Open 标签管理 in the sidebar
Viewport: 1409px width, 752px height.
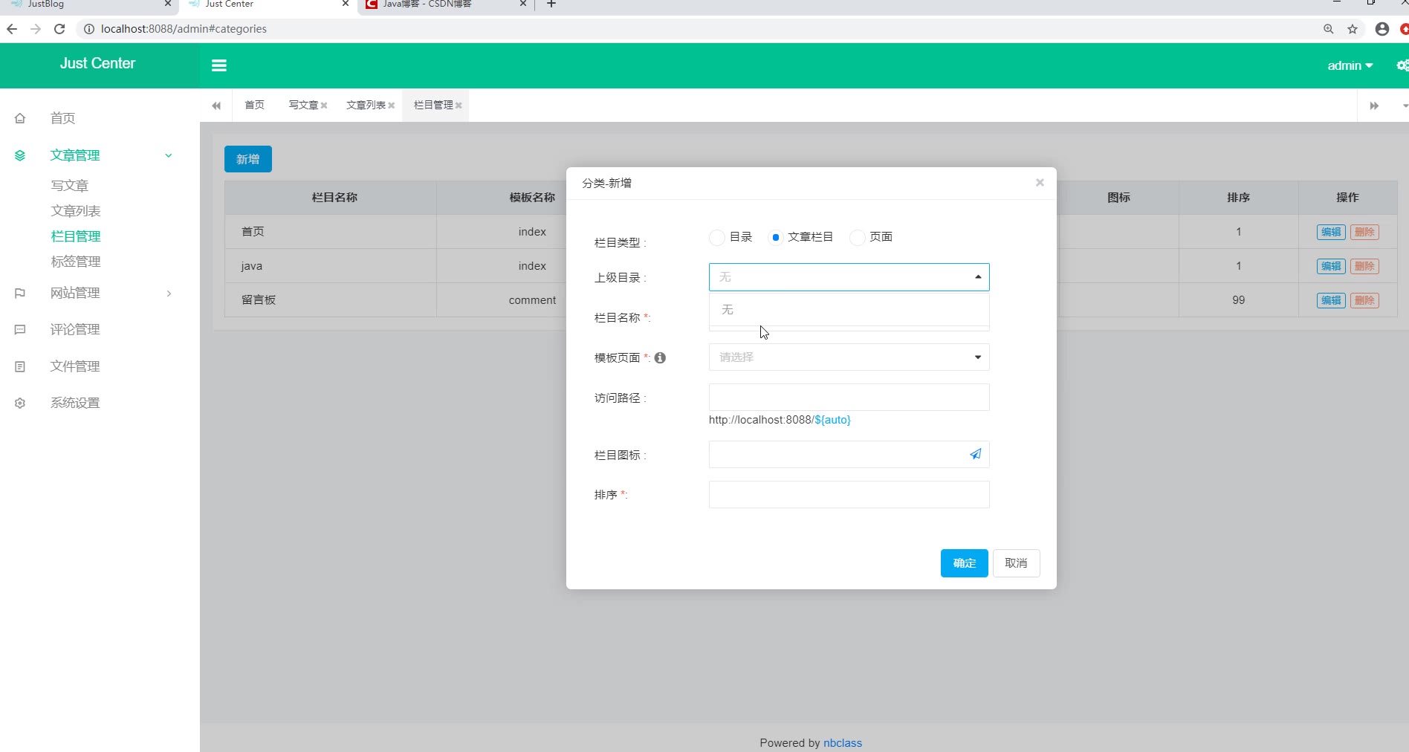pos(75,262)
